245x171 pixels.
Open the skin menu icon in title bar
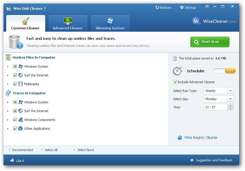[207, 6]
